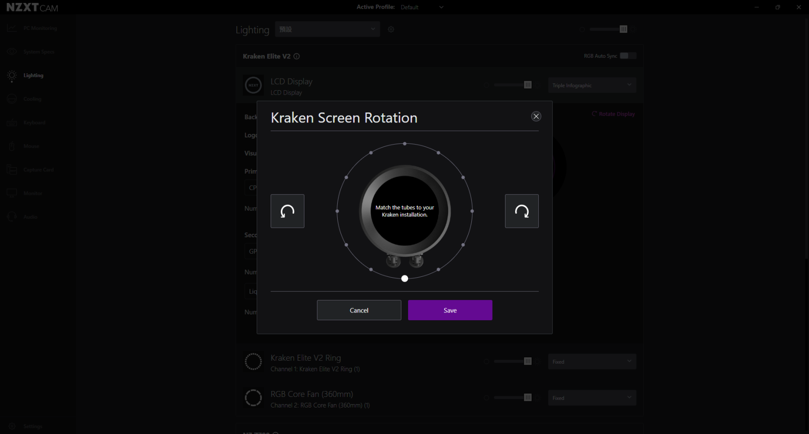Rotate the Kraken screen clockwise
Image resolution: width=809 pixels, height=434 pixels.
521,211
